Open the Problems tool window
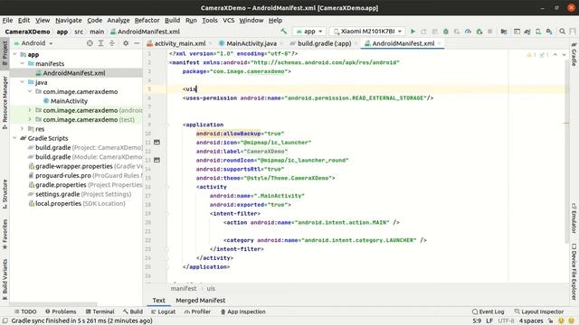 [61, 311]
